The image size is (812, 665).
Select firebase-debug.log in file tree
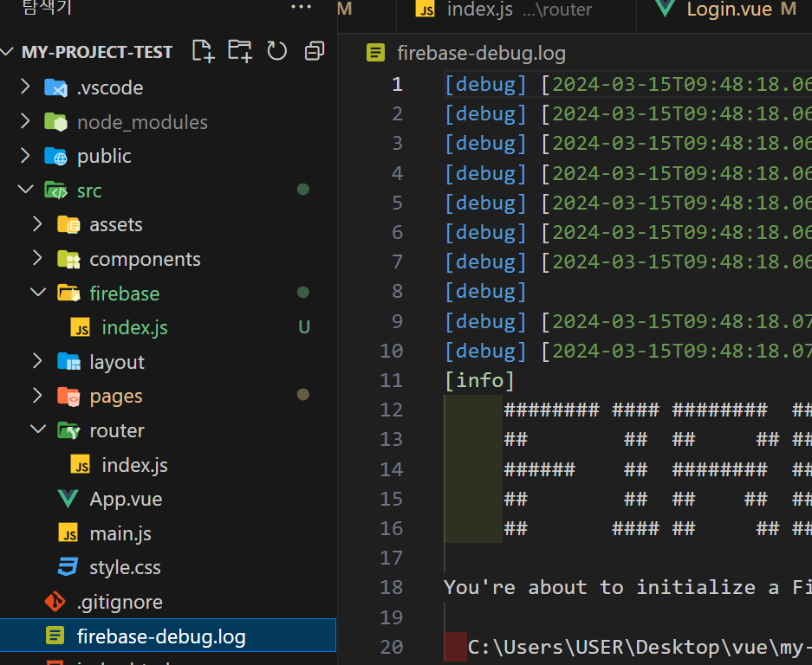tap(168, 636)
